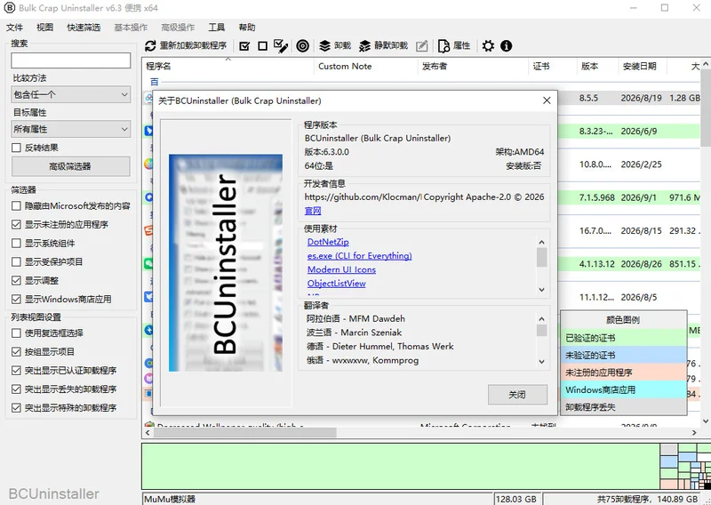Open the DotNetZip link
711x505 pixels.
(x=328, y=242)
